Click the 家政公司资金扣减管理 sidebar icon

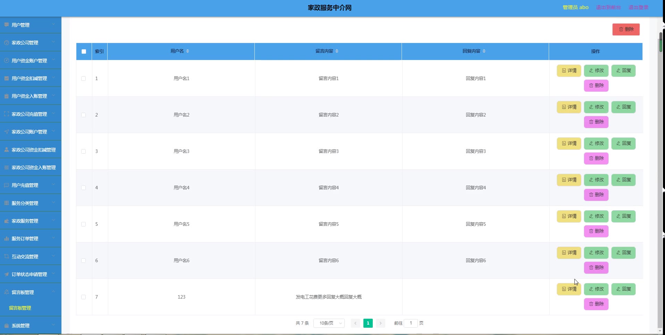point(7,149)
